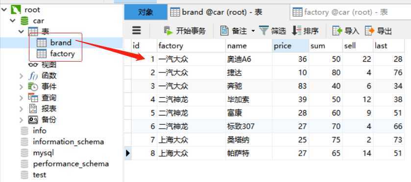The width and height of the screenshot is (411, 182).
Task: Select the cell 毕加索
Action: 249,99
